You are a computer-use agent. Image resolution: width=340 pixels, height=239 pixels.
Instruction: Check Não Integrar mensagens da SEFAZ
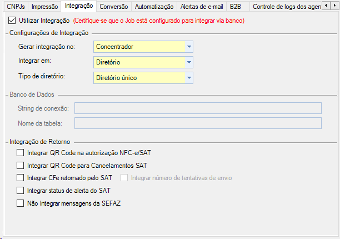[21, 203]
